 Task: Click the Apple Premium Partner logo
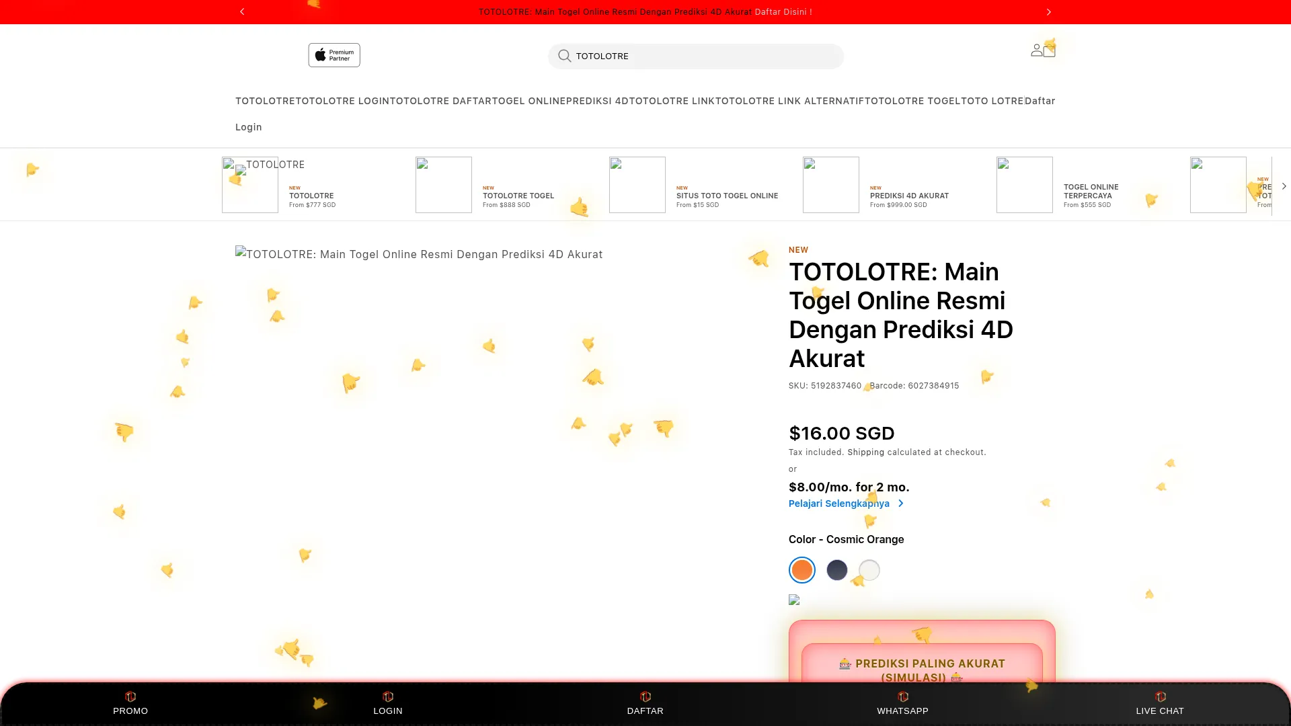pos(334,55)
